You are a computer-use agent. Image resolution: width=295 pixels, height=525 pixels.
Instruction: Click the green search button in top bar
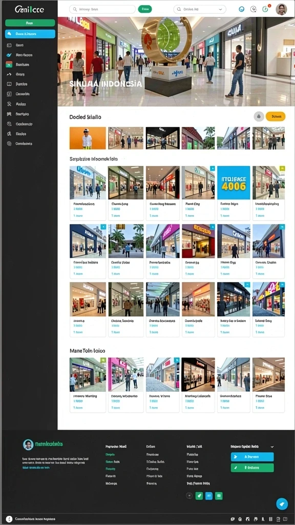coord(145,9)
